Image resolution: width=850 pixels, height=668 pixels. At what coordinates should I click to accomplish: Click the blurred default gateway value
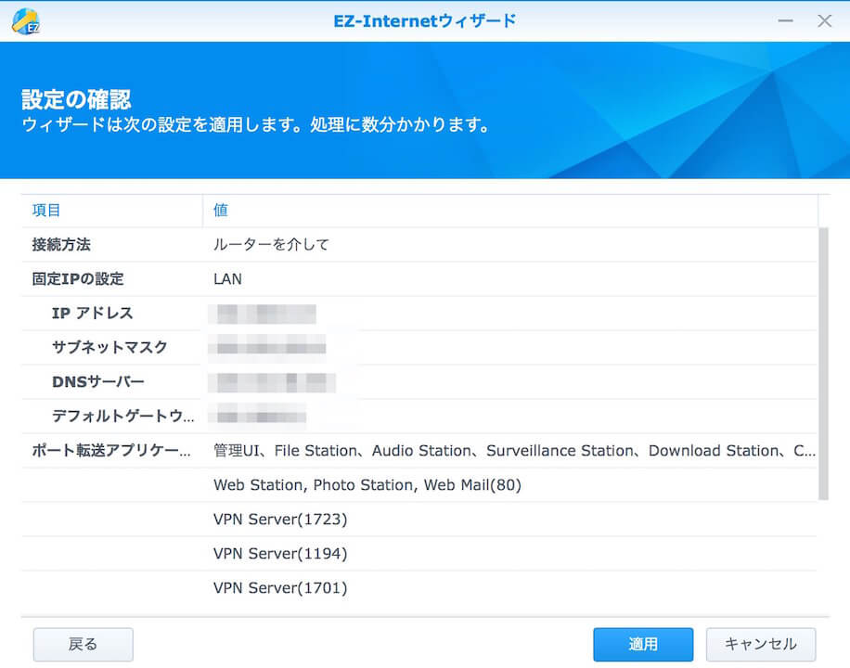pyautogui.click(x=257, y=416)
